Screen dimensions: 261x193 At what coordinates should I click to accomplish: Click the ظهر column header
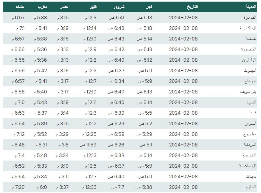pos(93,7)
